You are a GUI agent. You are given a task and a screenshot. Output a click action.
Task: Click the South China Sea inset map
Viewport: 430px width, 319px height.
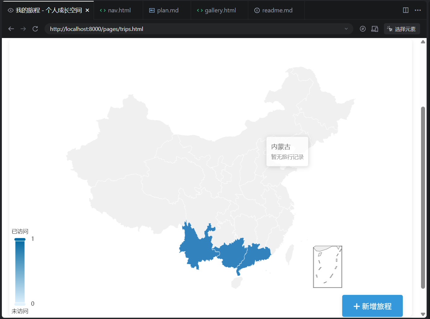click(328, 267)
